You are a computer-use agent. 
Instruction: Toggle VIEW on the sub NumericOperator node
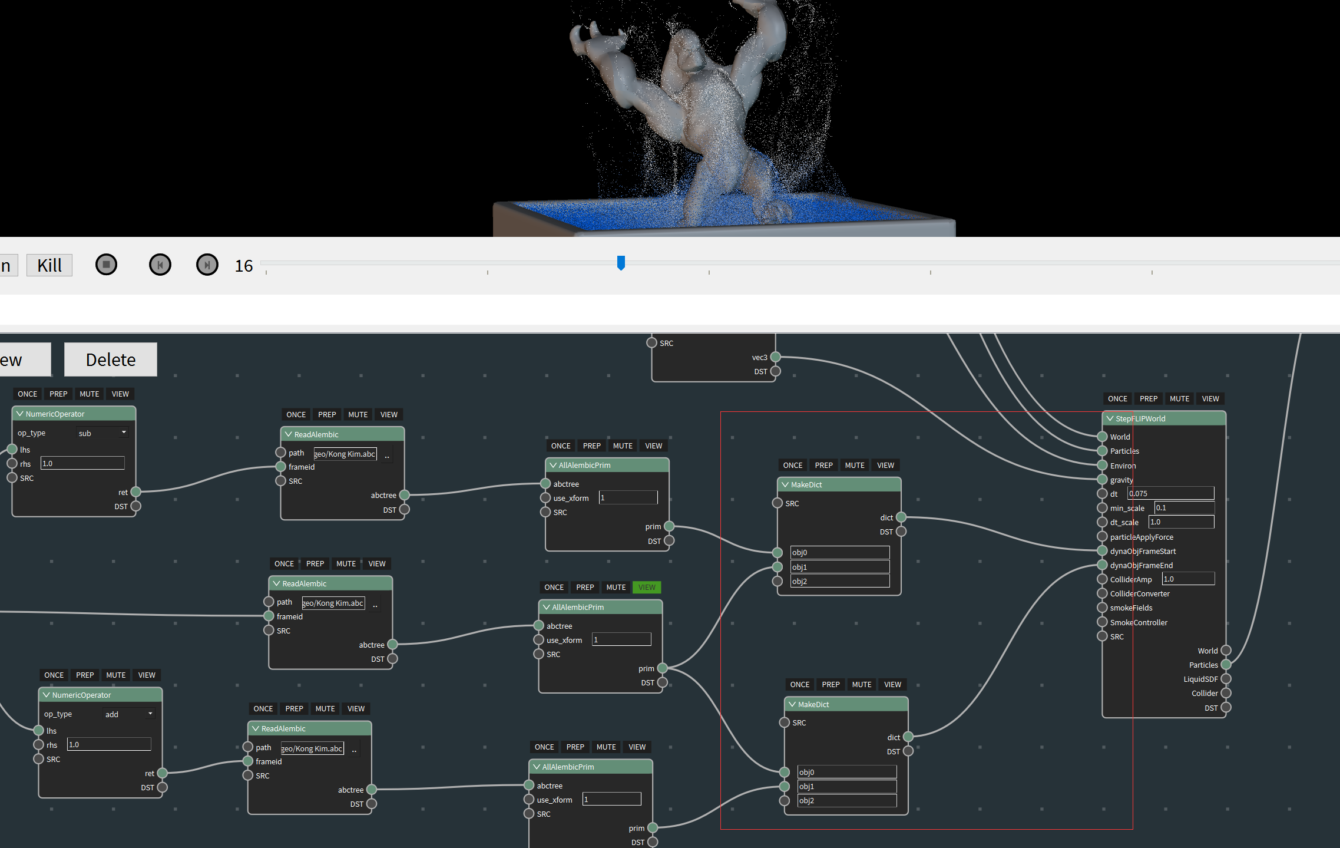120,394
